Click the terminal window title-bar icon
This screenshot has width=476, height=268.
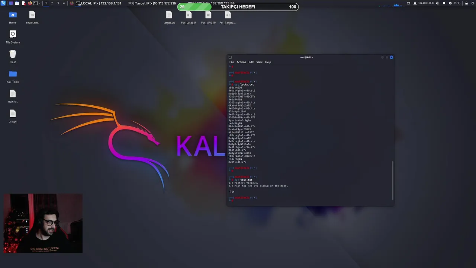point(230,57)
